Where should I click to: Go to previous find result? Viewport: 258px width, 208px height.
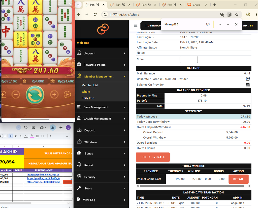220,24
